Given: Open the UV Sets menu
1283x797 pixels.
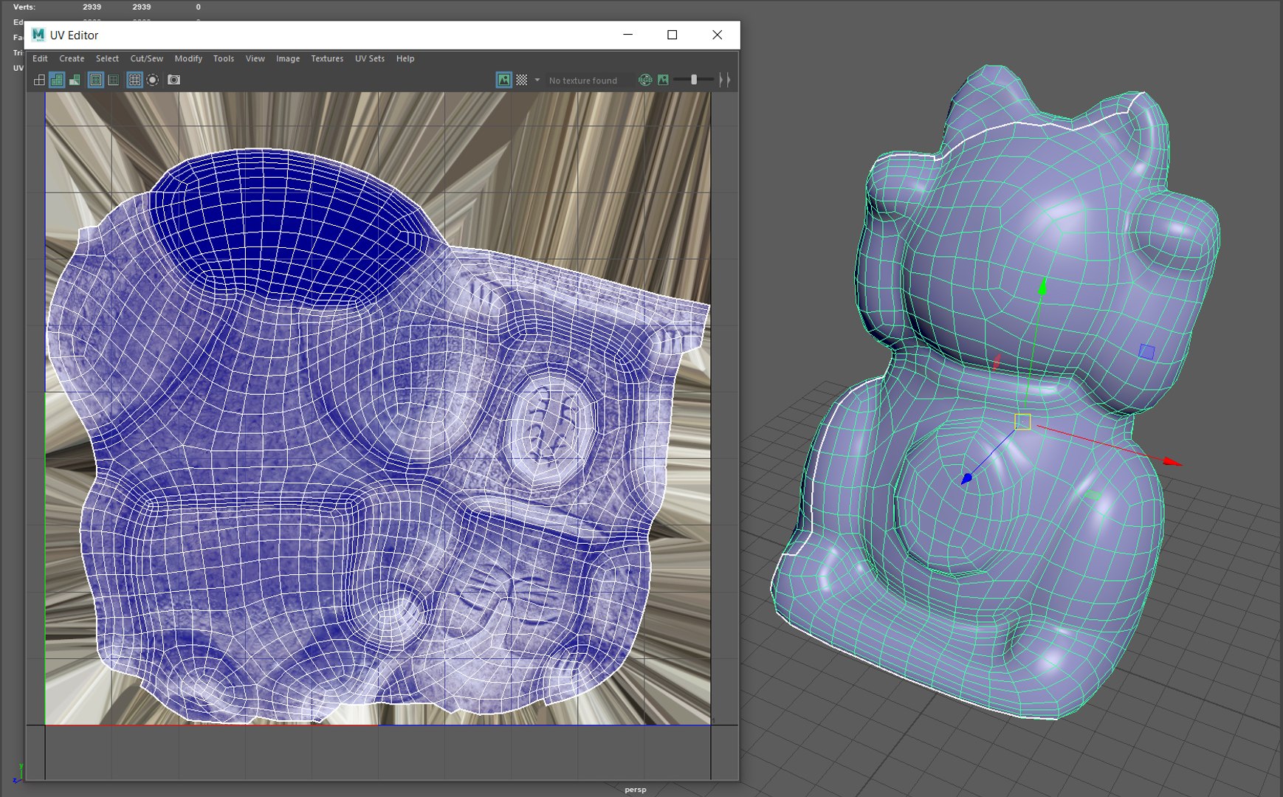Looking at the screenshot, I should click(x=370, y=58).
